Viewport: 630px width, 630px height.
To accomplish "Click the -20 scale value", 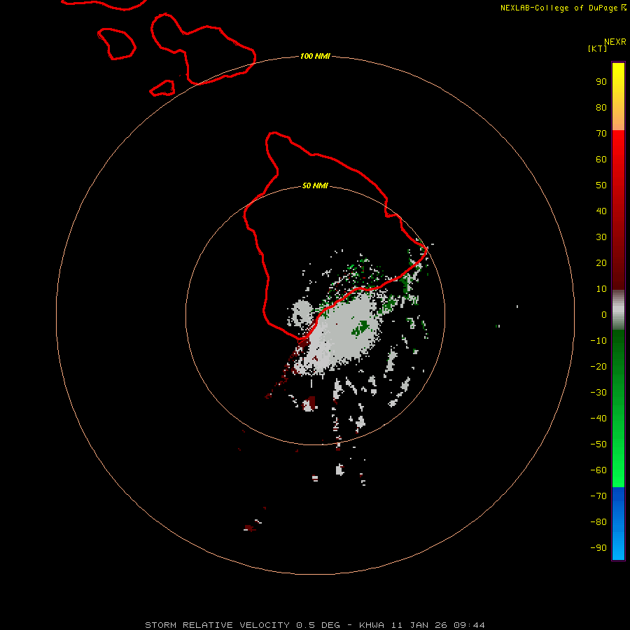I will [x=598, y=366].
